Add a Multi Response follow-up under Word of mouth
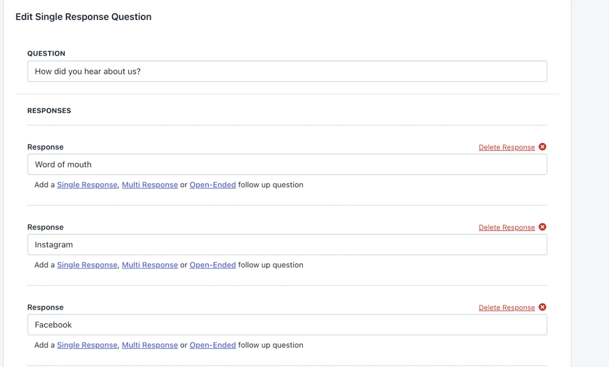 (x=150, y=185)
